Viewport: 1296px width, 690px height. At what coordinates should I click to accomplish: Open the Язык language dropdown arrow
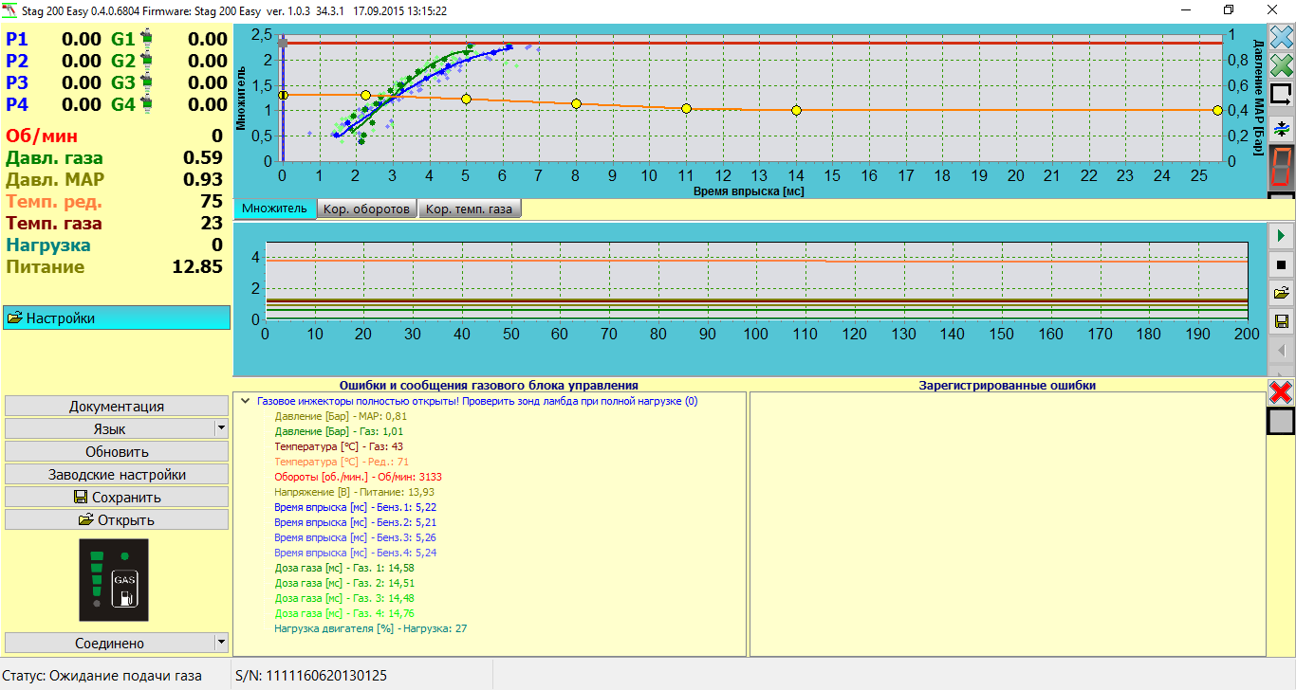click(x=221, y=428)
